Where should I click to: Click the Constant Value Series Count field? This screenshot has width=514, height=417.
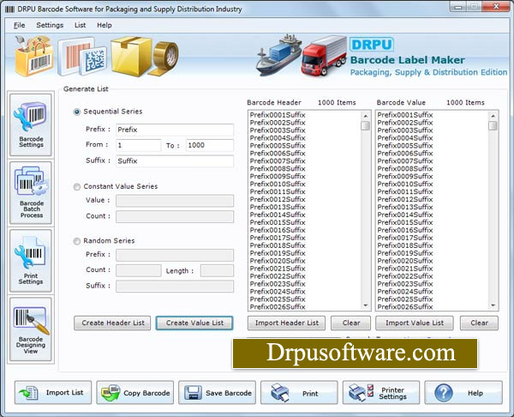175,216
